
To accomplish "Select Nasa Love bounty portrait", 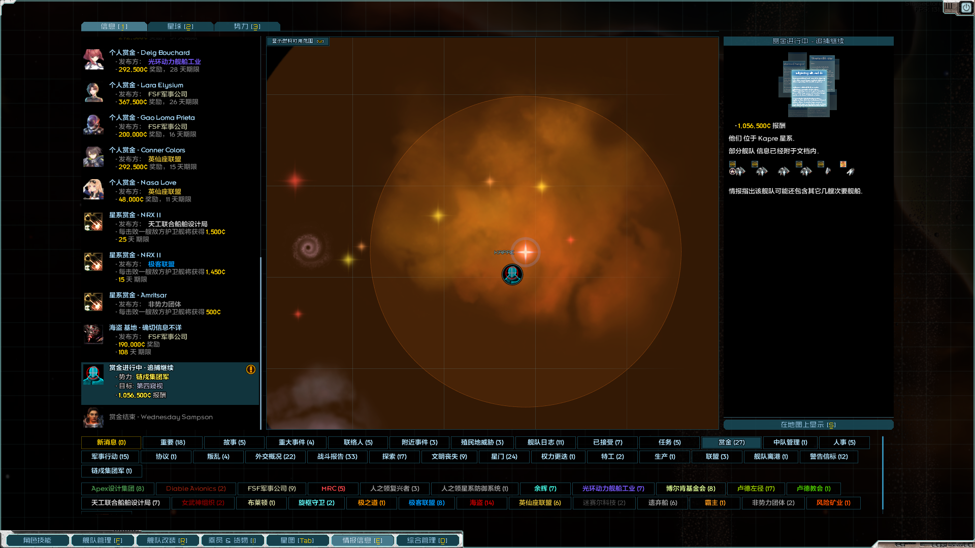I will coord(93,190).
